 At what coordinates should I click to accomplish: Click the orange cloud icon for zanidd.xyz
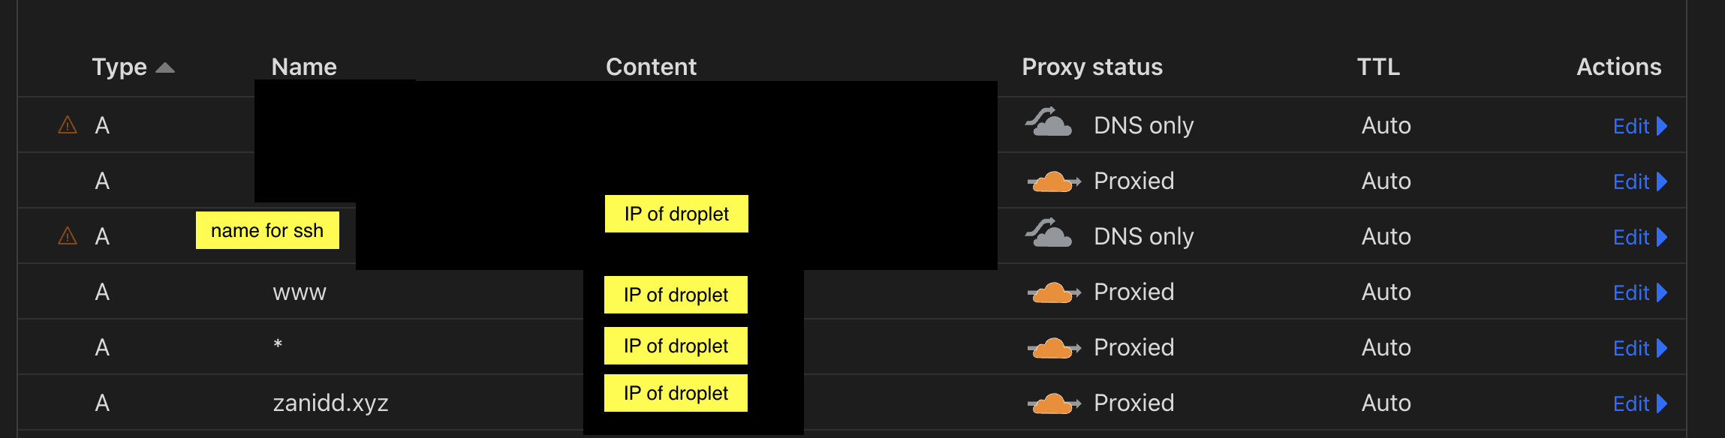point(1054,403)
